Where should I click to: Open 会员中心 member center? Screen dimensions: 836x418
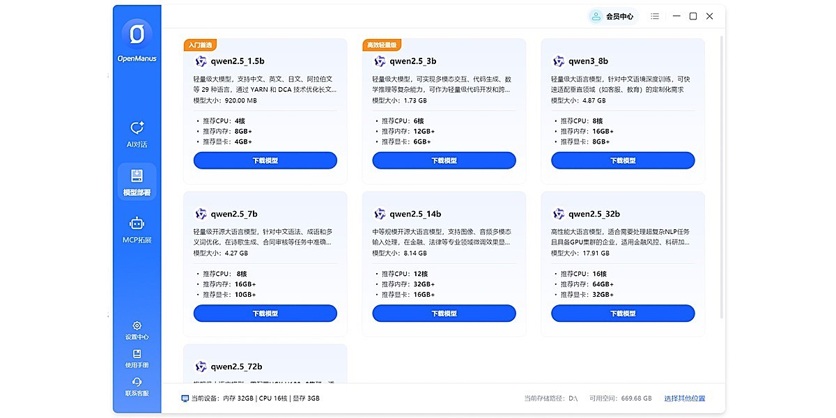click(612, 16)
